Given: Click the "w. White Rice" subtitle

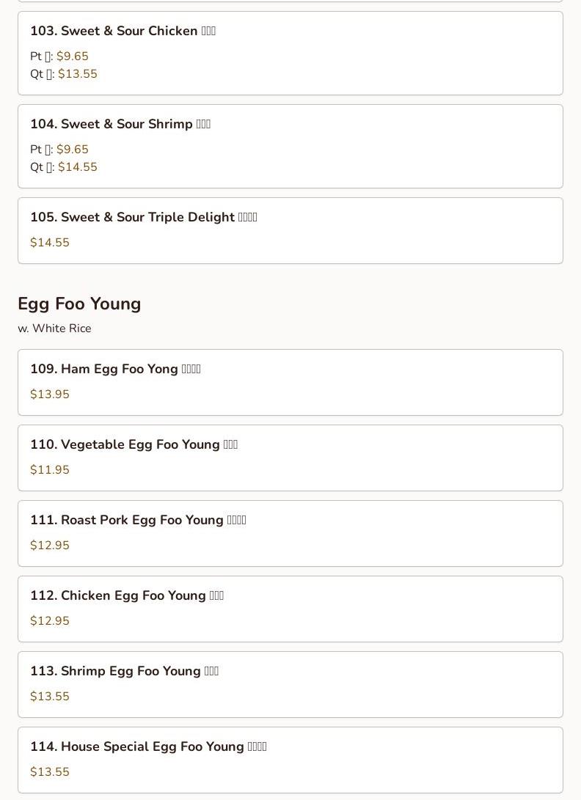Looking at the screenshot, I should (x=54, y=329).
